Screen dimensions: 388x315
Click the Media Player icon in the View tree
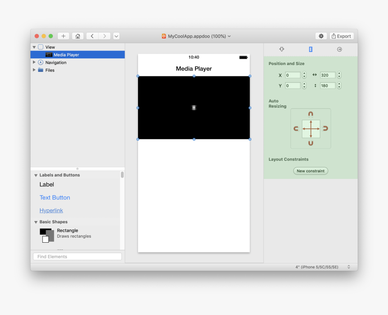[x=48, y=55]
